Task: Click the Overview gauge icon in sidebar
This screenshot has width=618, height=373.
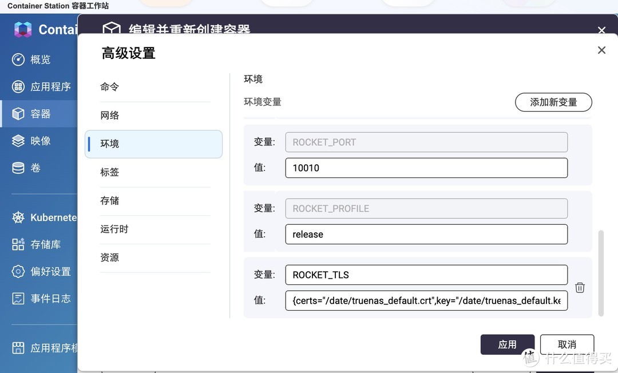Action: [x=18, y=59]
